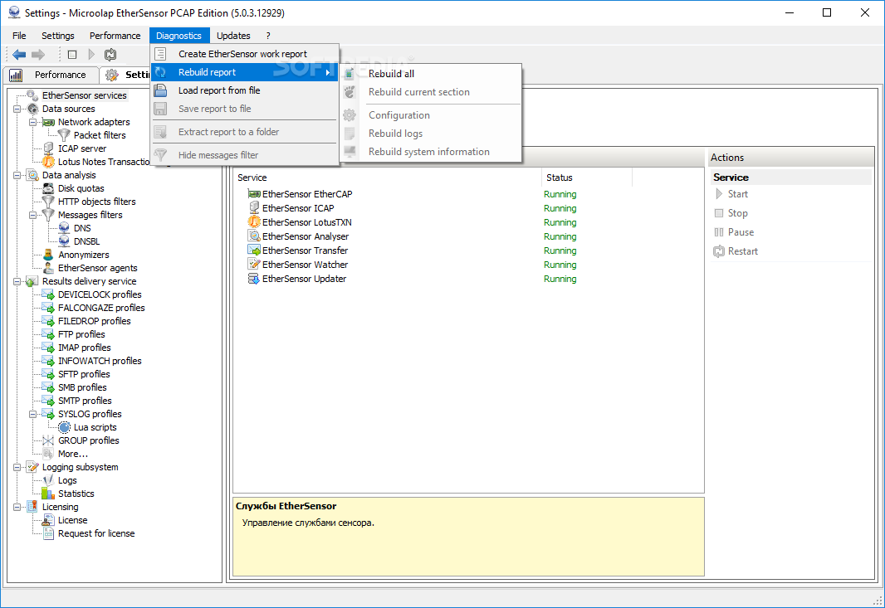The height and width of the screenshot is (608, 885).
Task: Click the EtherSensor Watcher service icon
Action: pos(254,265)
